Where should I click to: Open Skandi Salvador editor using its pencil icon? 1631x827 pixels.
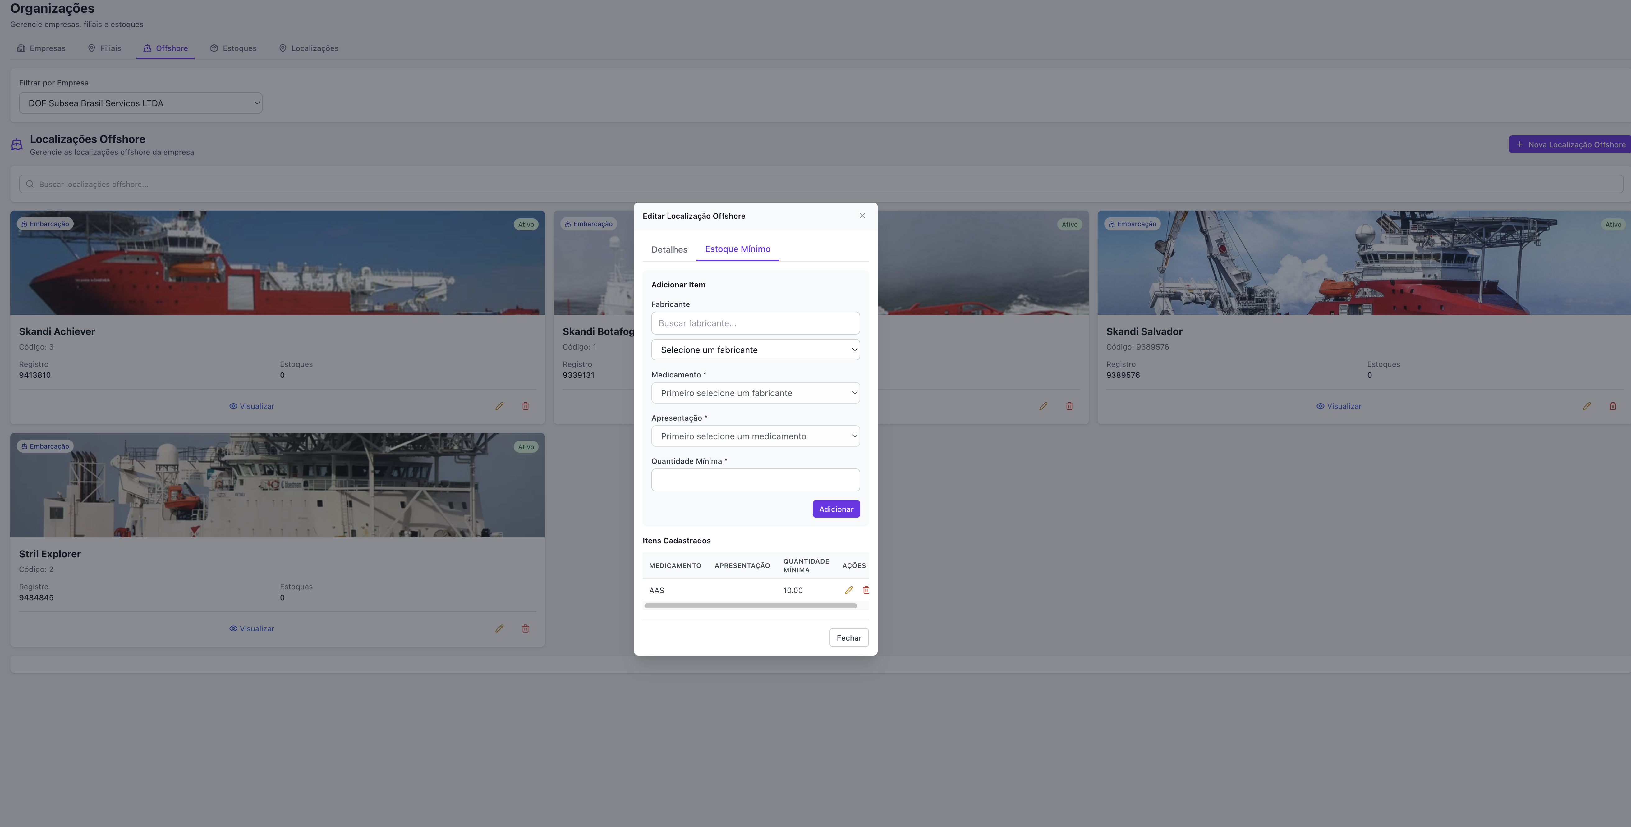click(1587, 406)
